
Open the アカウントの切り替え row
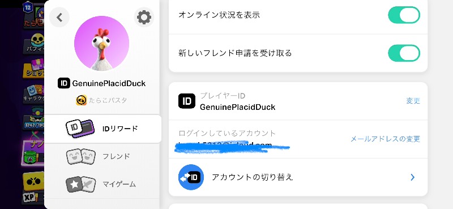298,177
